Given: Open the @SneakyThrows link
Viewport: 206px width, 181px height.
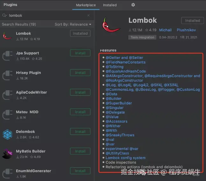Looking at the screenshot, I should click(120, 135).
